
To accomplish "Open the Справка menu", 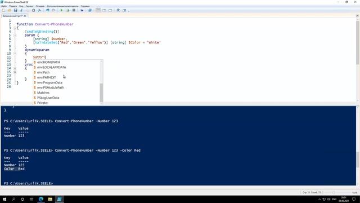I will [x=85, y=6].
